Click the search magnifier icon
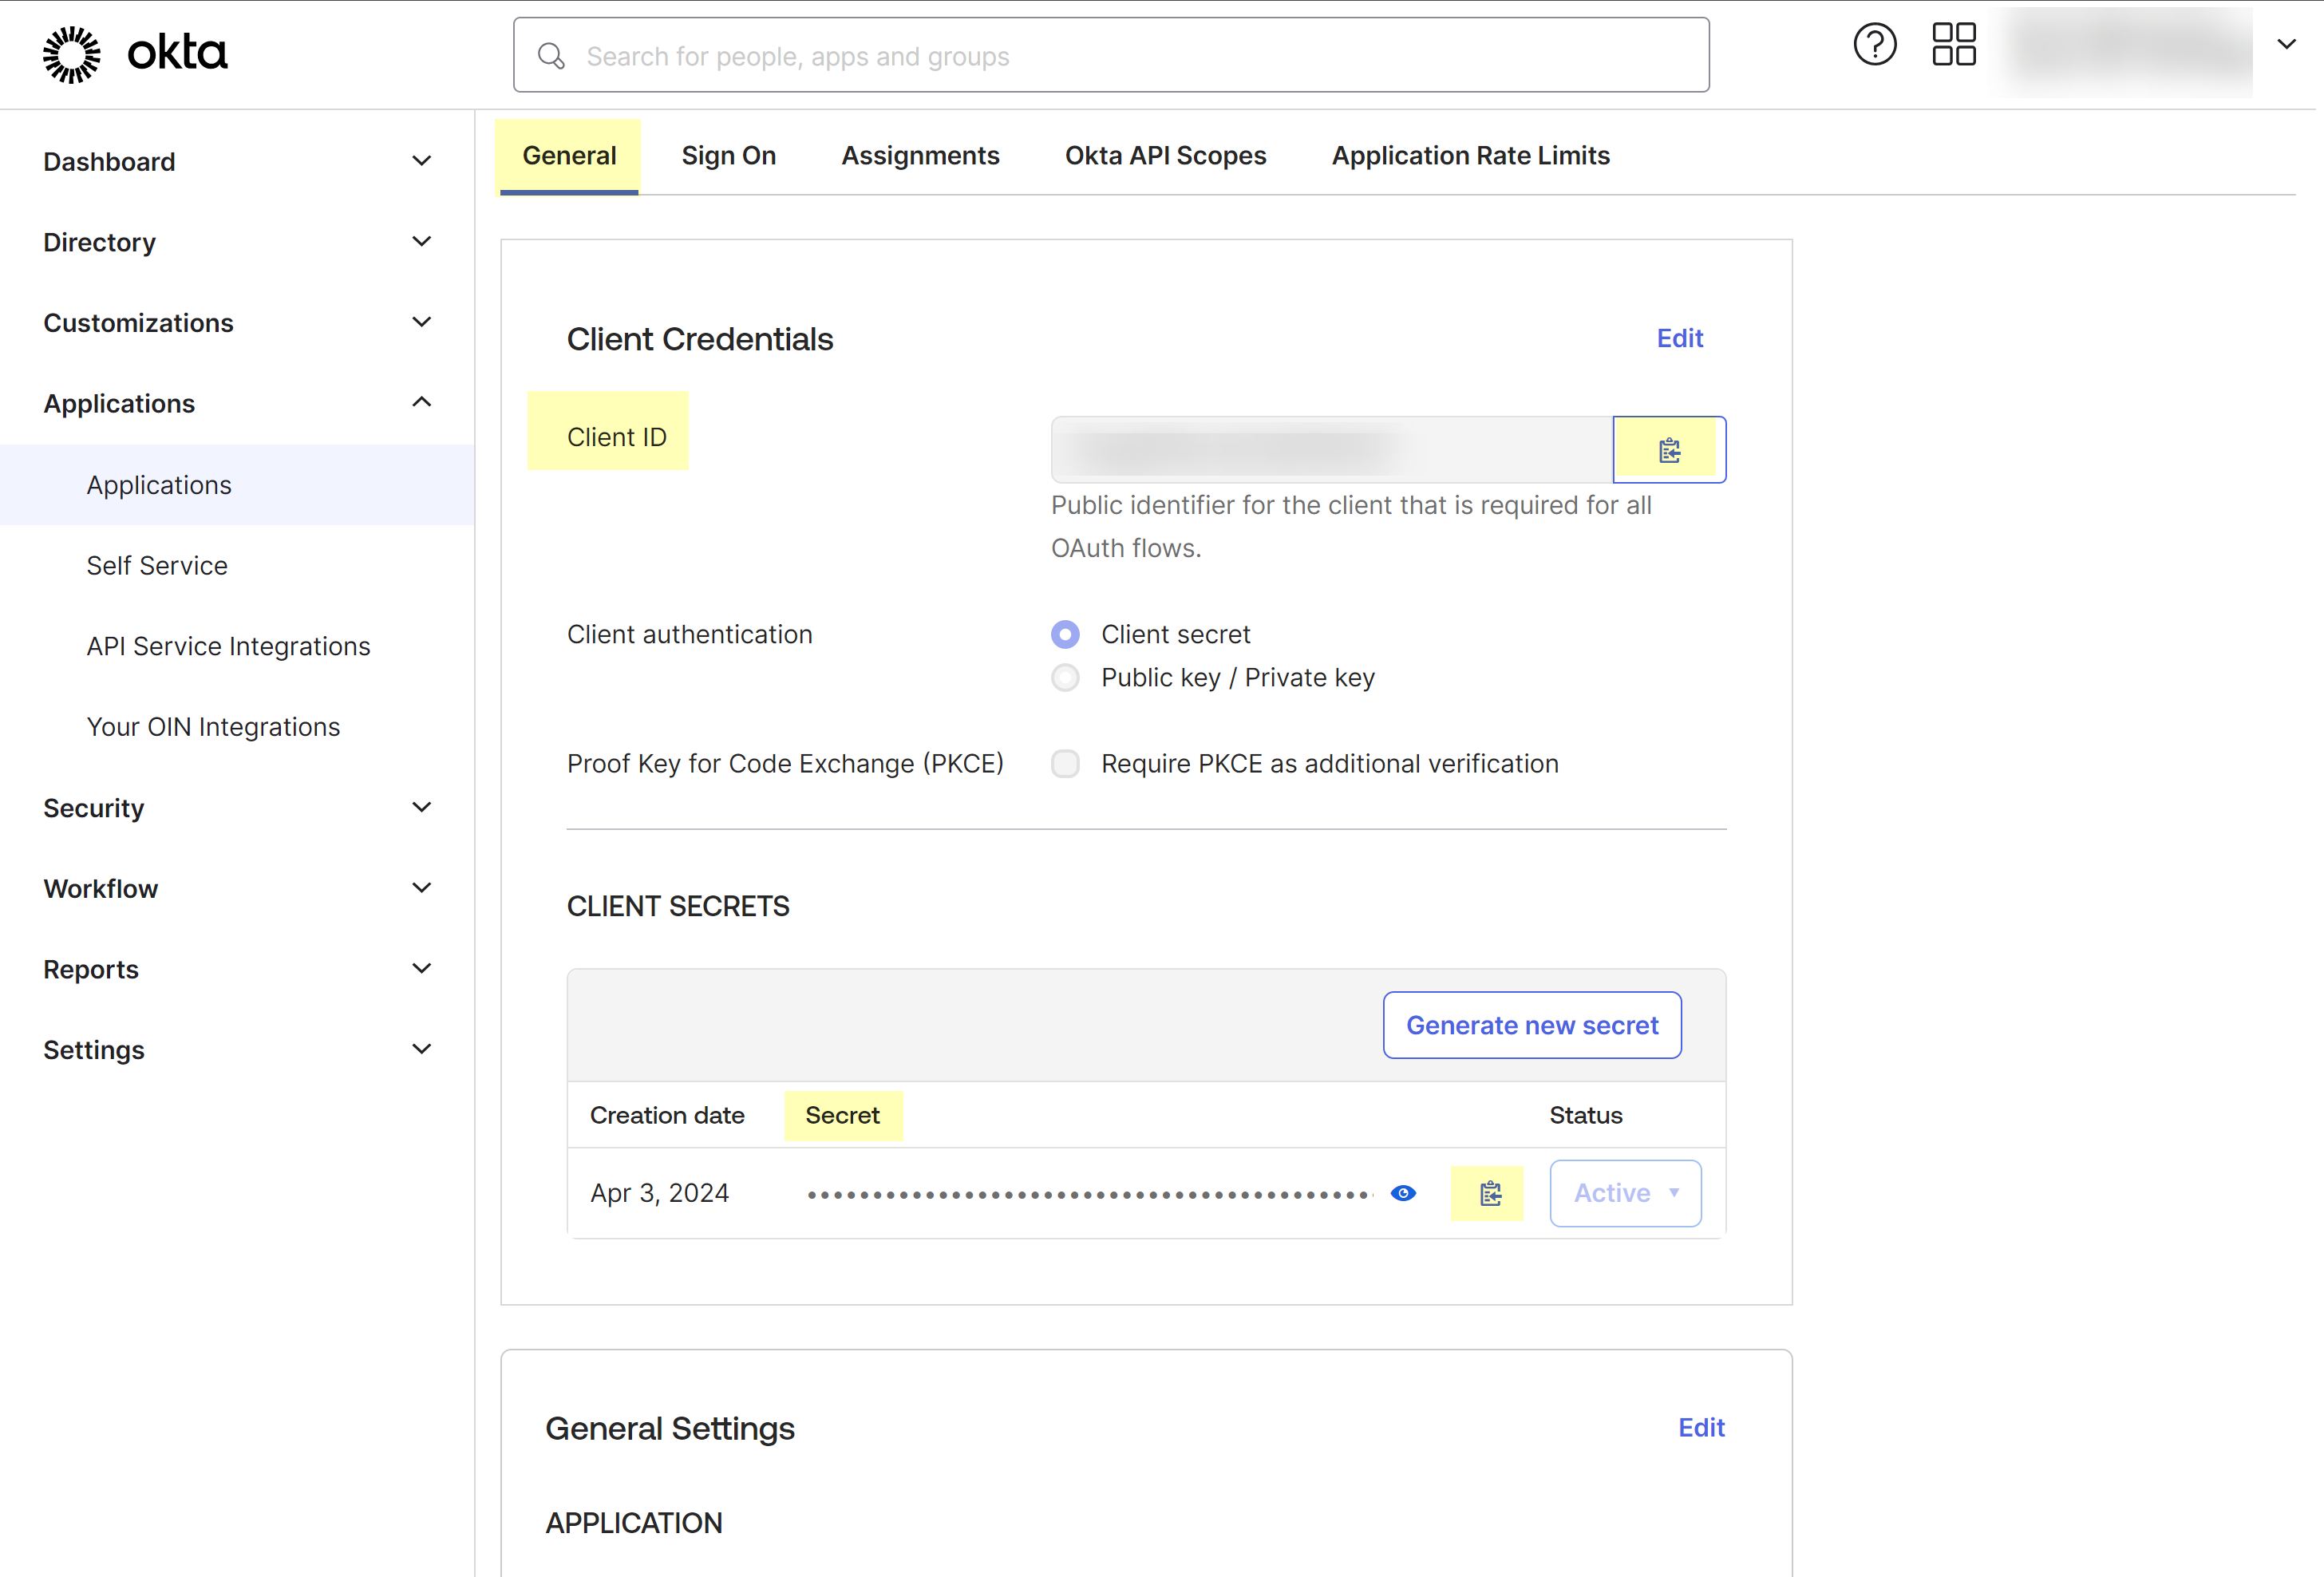 pyautogui.click(x=551, y=56)
